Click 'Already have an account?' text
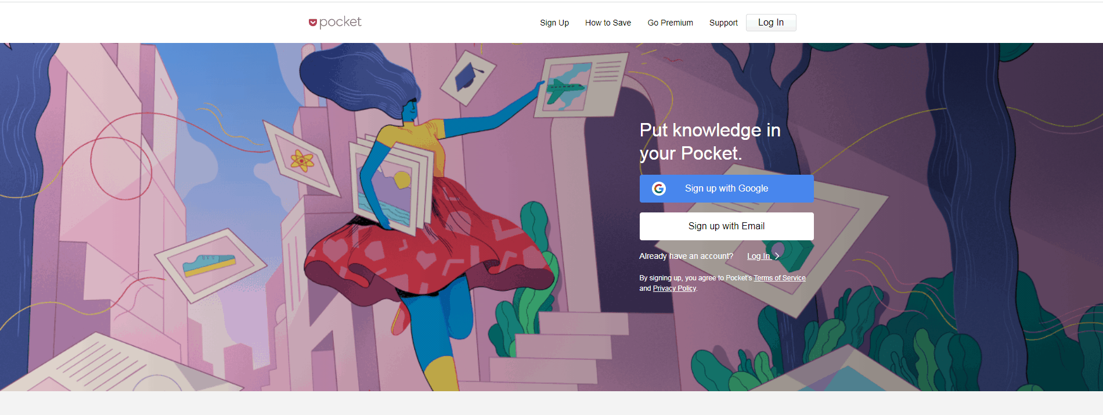This screenshot has width=1103, height=415. (x=686, y=256)
